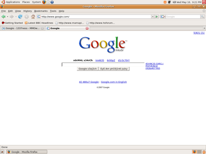
Task: Focus the Google page search text box
Action: pos(103,65)
